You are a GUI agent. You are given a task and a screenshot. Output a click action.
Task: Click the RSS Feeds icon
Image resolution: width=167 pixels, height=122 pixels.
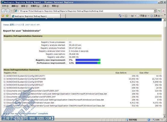[126, 16]
